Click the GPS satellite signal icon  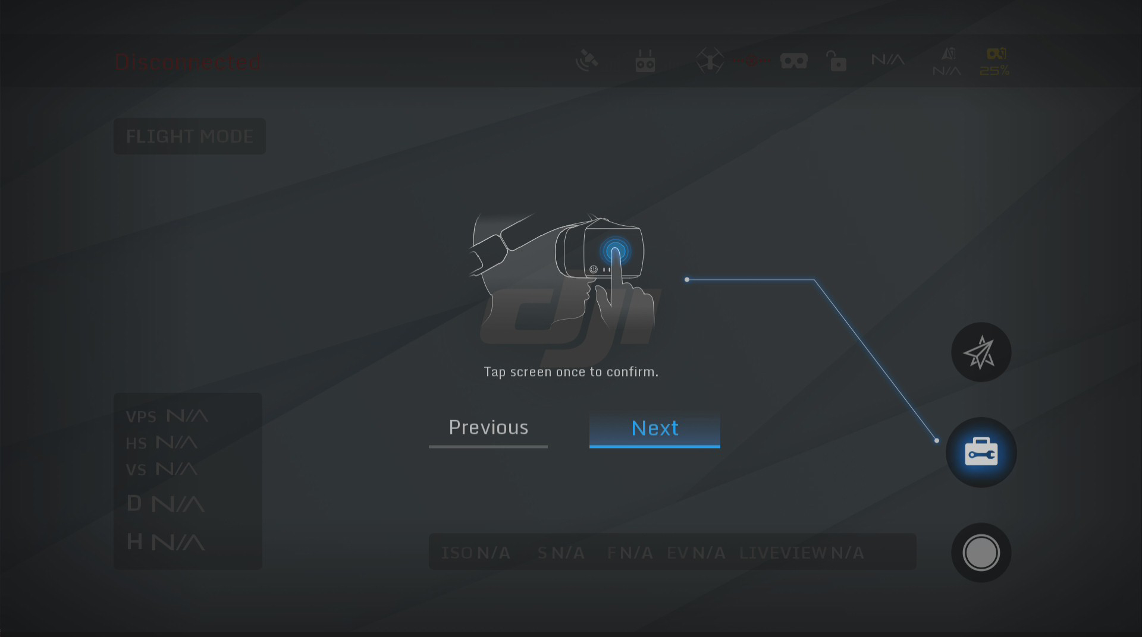click(x=586, y=61)
